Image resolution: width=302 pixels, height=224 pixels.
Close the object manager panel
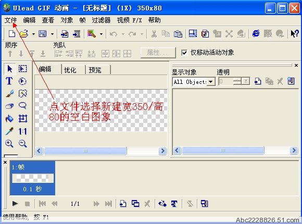click(x=296, y=65)
